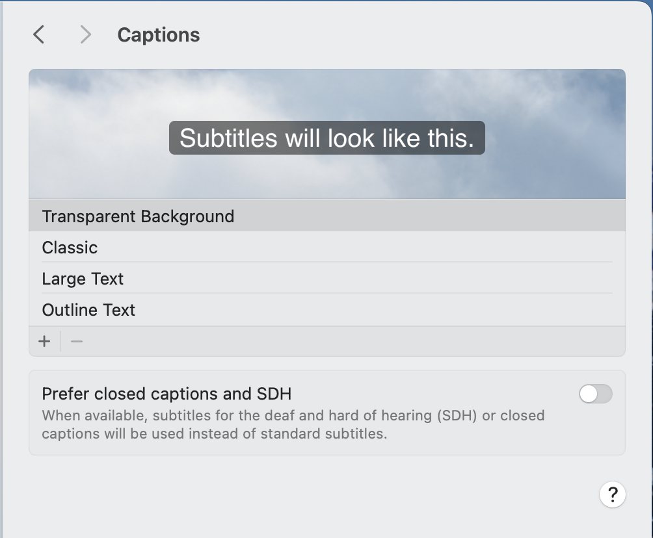Go back using the left chevron
The height and width of the screenshot is (538, 653).
[x=39, y=34]
